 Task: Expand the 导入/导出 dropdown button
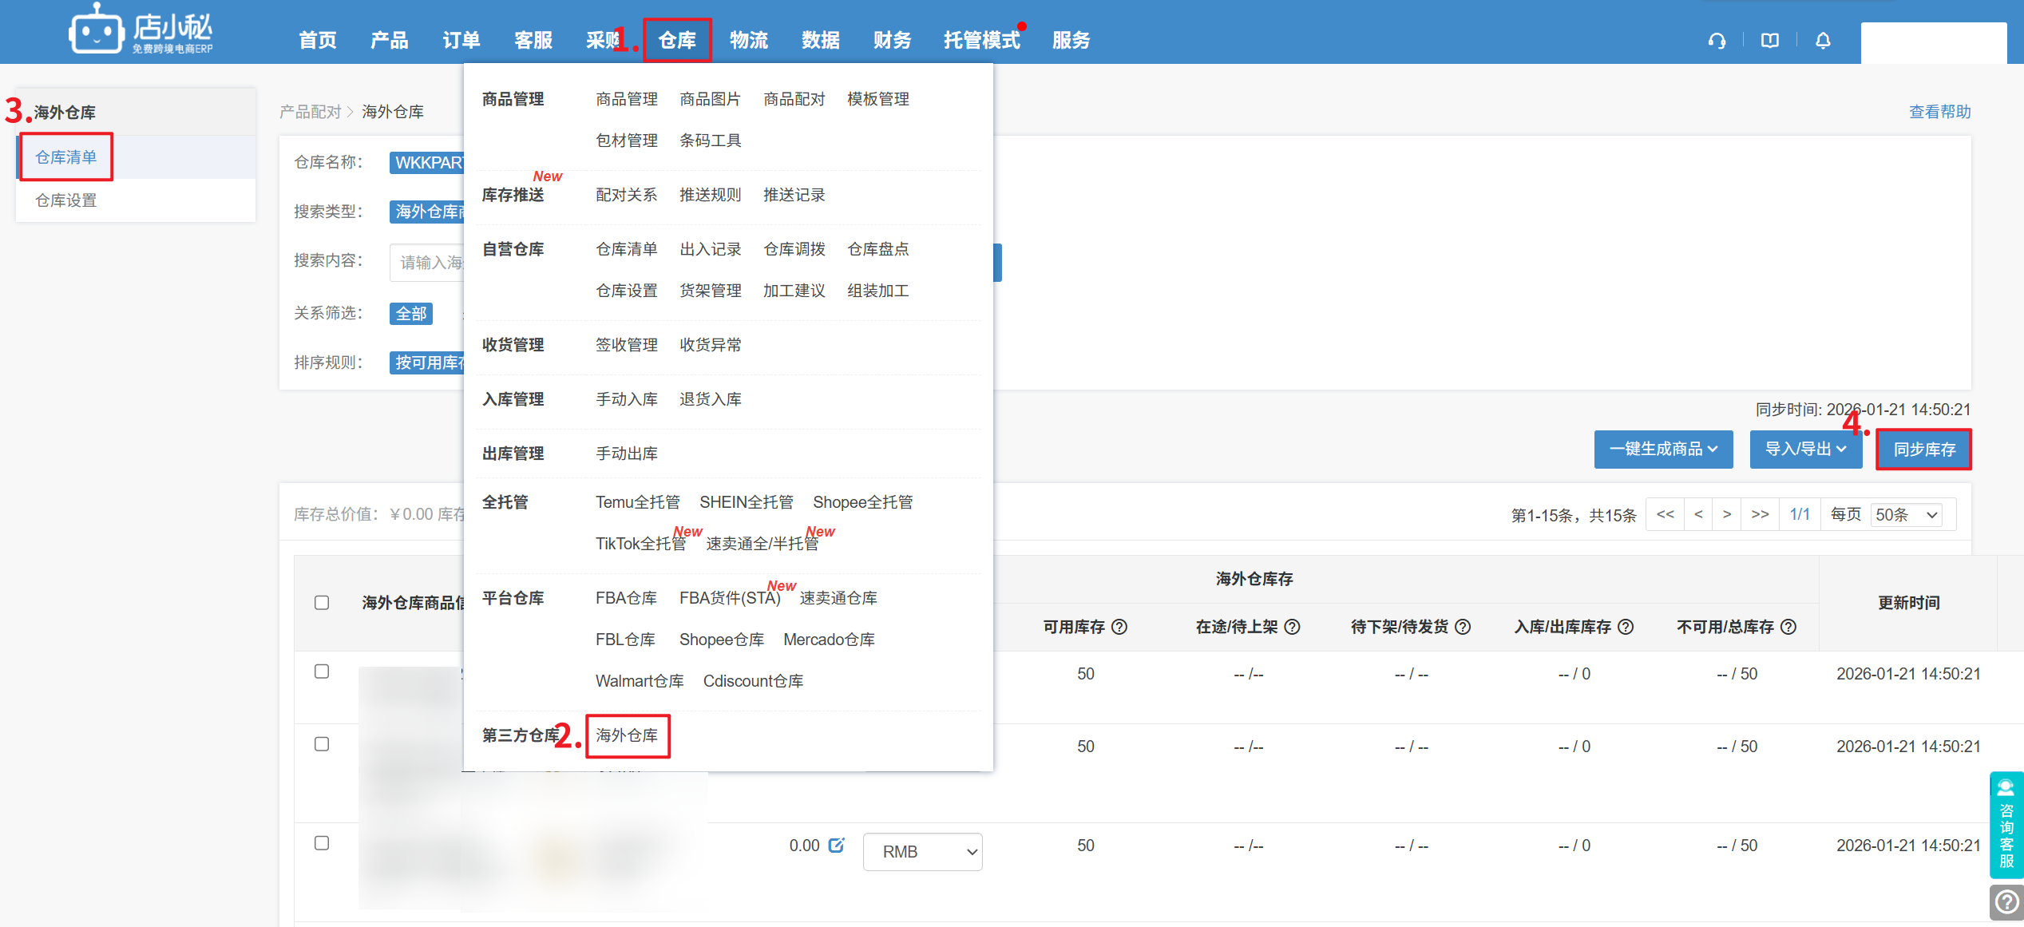click(x=1805, y=449)
